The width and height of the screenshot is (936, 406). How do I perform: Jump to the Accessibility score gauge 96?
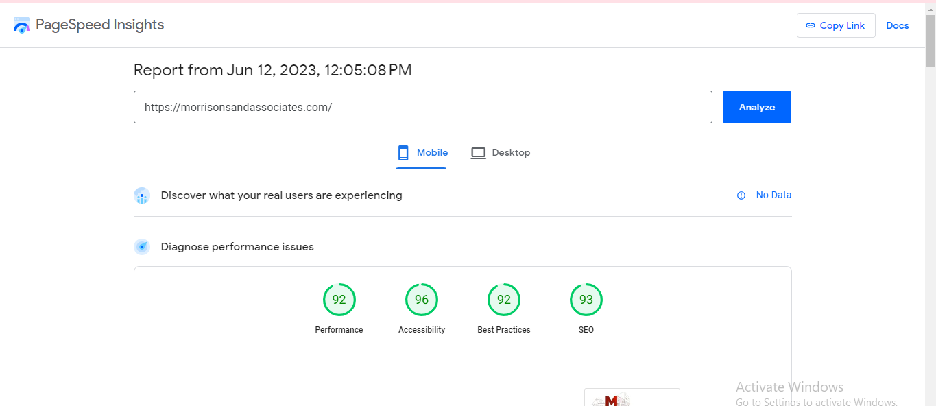point(421,300)
